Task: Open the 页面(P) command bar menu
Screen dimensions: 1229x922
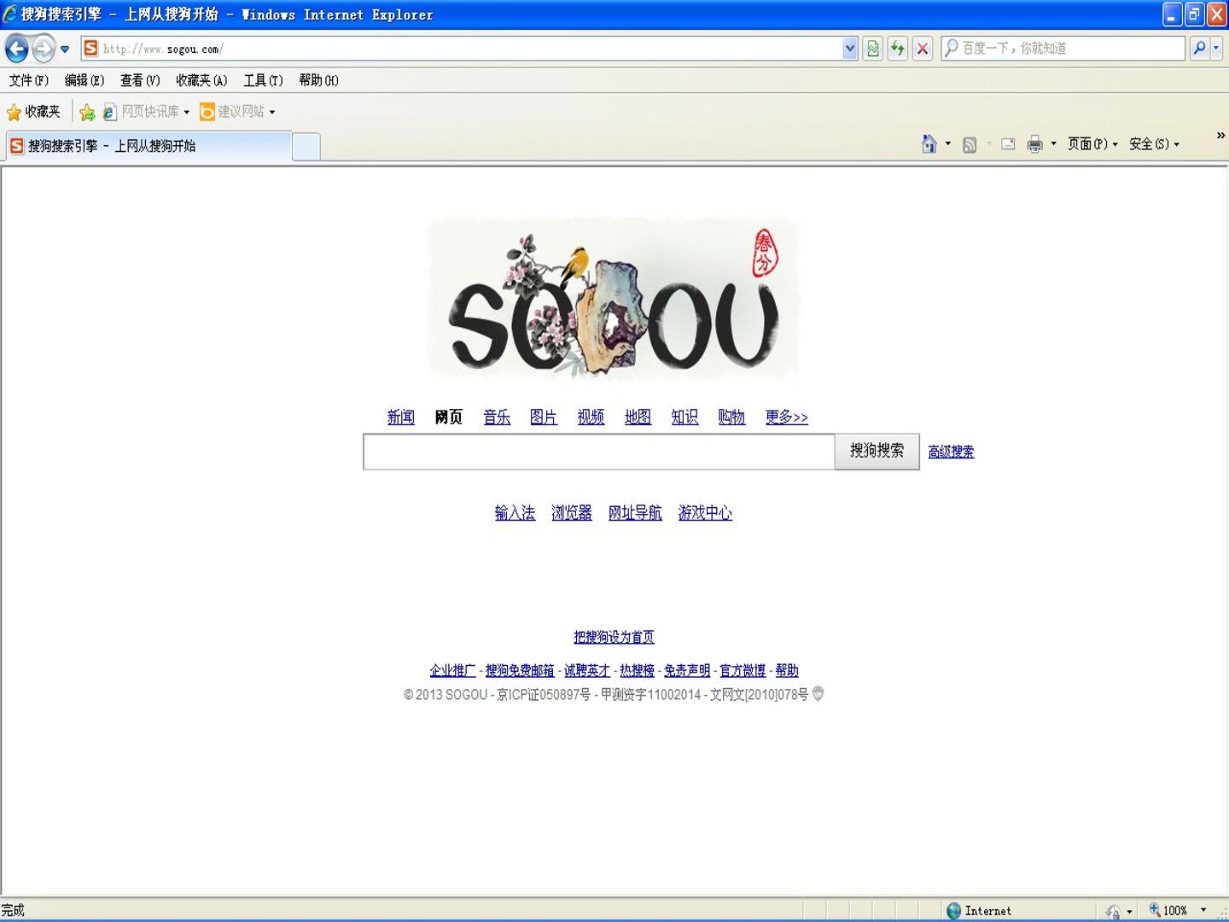Action: pos(1092,144)
